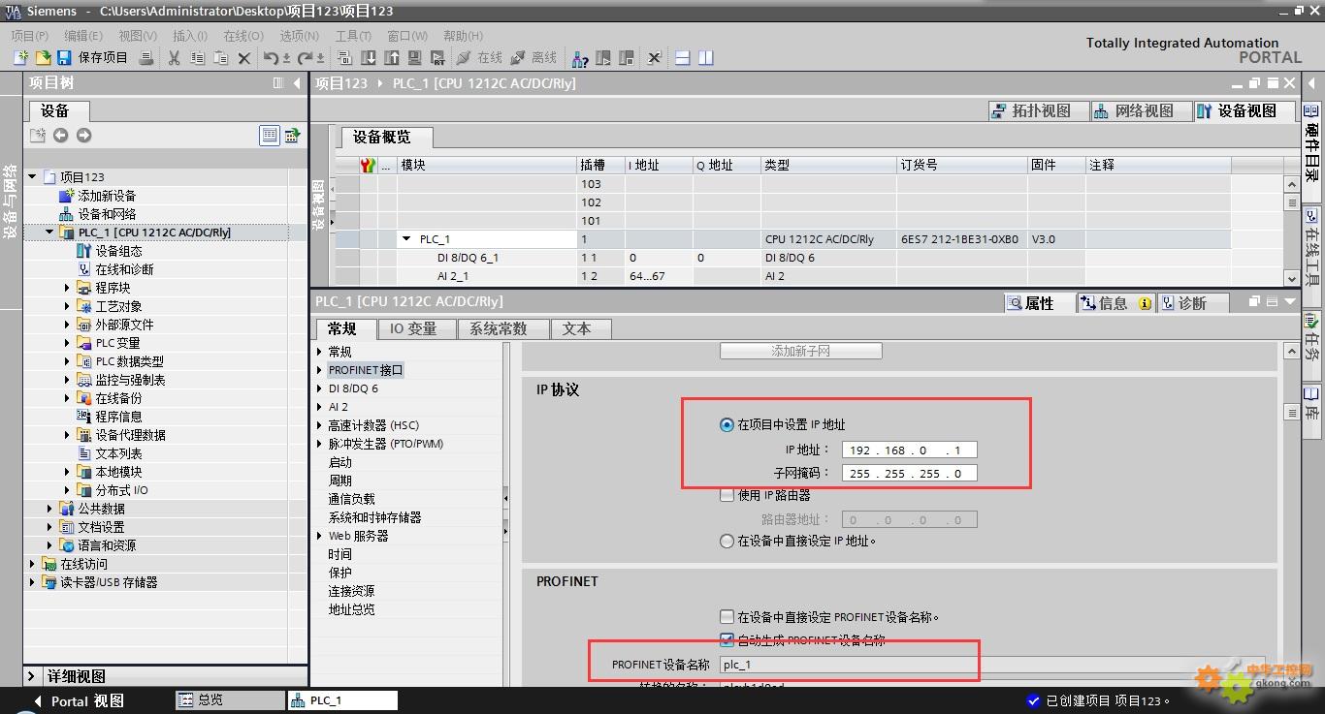Click the cross-reference X toolbar icon
The width and height of the screenshot is (1325, 714).
655,58
